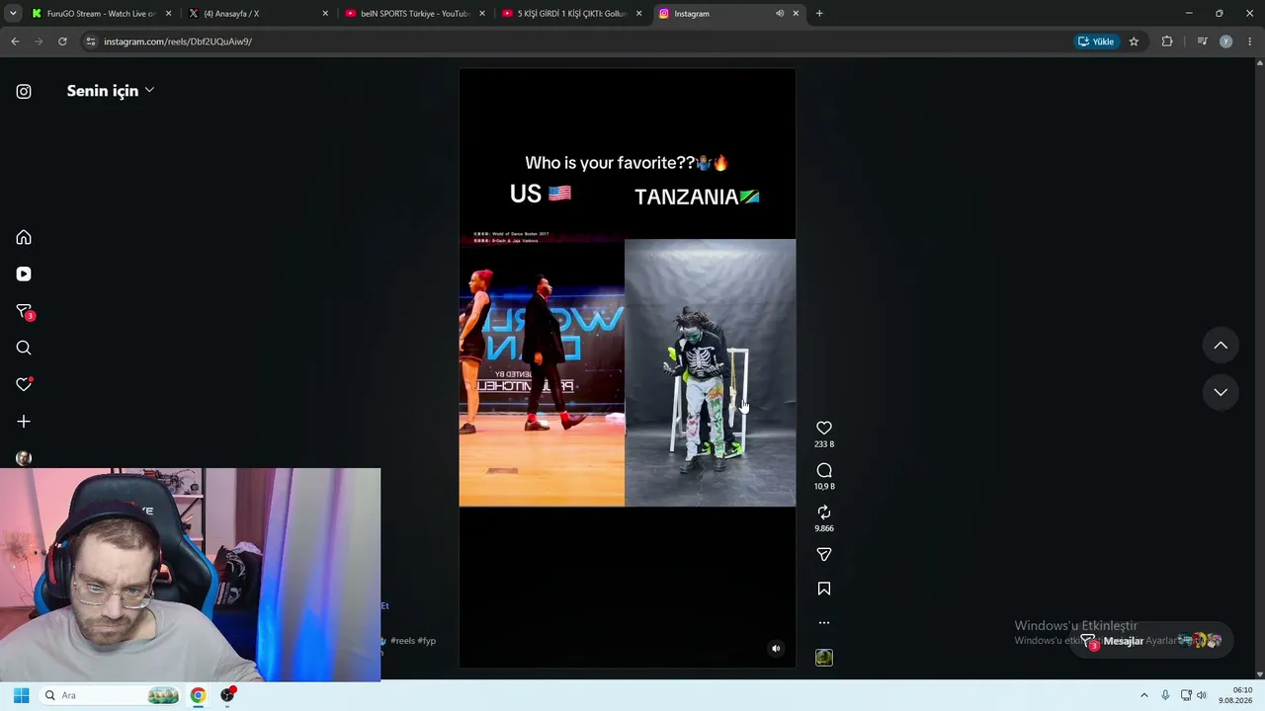Open the Windows Start menu
This screenshot has height=711, width=1265.
pyautogui.click(x=21, y=695)
